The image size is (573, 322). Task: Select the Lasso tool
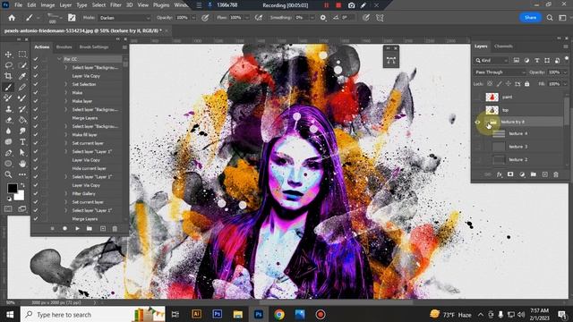coord(8,65)
